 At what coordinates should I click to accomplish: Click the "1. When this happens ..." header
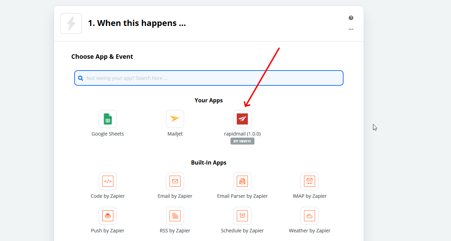(x=137, y=23)
